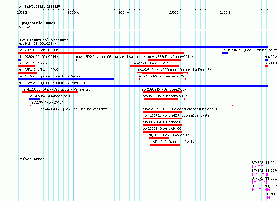Open dgv10332n54 (Cooper2011) label
277x201 pixels.
171,57
